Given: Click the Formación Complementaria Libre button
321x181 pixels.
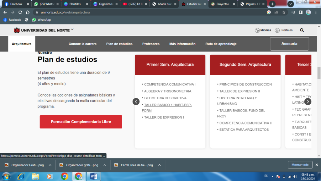Looking at the screenshot, I should (81, 122).
